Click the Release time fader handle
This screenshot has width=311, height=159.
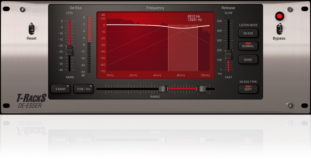pyautogui.click(x=228, y=55)
